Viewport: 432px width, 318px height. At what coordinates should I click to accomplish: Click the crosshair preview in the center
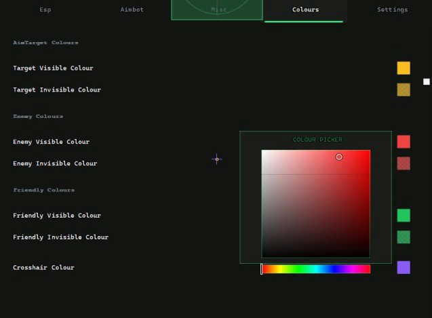point(217,159)
